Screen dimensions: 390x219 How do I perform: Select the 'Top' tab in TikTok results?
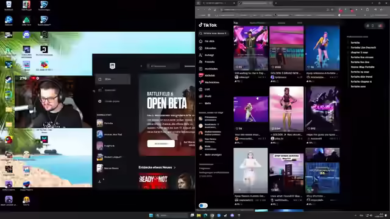[236, 23]
